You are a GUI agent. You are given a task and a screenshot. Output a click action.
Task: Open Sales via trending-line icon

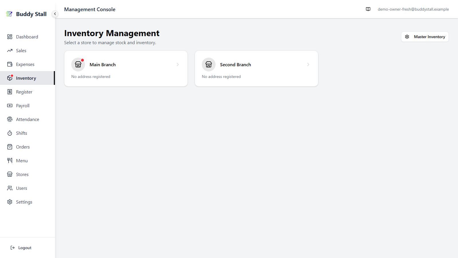(10, 50)
